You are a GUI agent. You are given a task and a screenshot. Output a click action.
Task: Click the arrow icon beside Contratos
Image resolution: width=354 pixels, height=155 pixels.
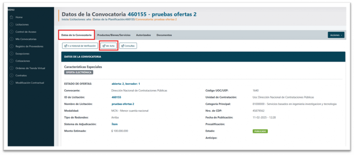click(x=11, y=75)
